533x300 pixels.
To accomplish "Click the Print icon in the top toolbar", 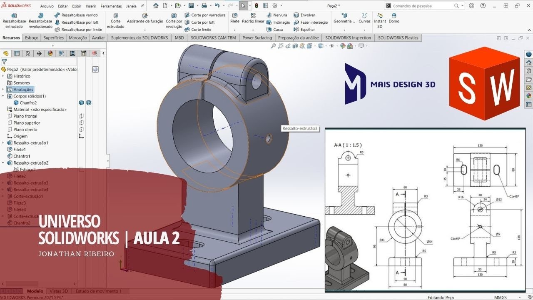I will tap(204, 6).
